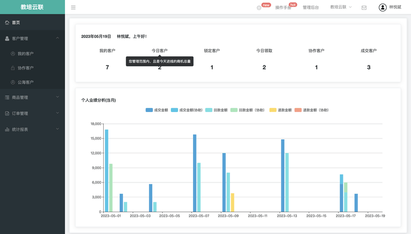The image size is (411, 234).
Task: Click the 成交客户 count 3
Action: [x=368, y=67]
